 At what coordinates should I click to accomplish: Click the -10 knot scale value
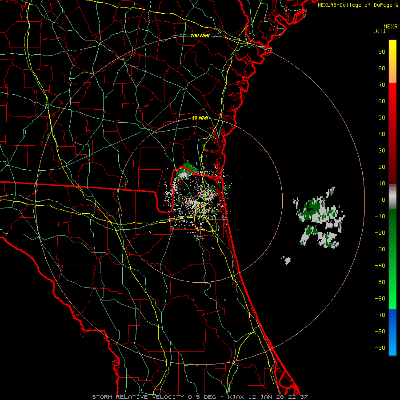[x=380, y=216]
